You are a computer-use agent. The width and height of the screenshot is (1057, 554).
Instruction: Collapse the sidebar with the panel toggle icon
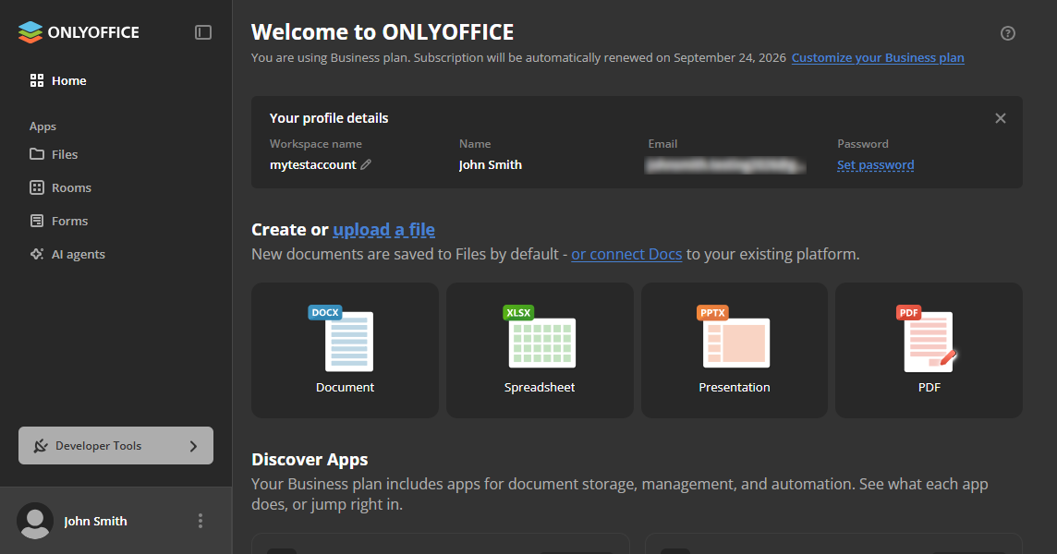[x=203, y=32]
